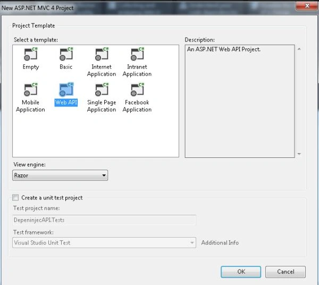Image resolution: width=319 pixels, height=285 pixels.
Task: Select the Basic template icon
Action: 66,54
